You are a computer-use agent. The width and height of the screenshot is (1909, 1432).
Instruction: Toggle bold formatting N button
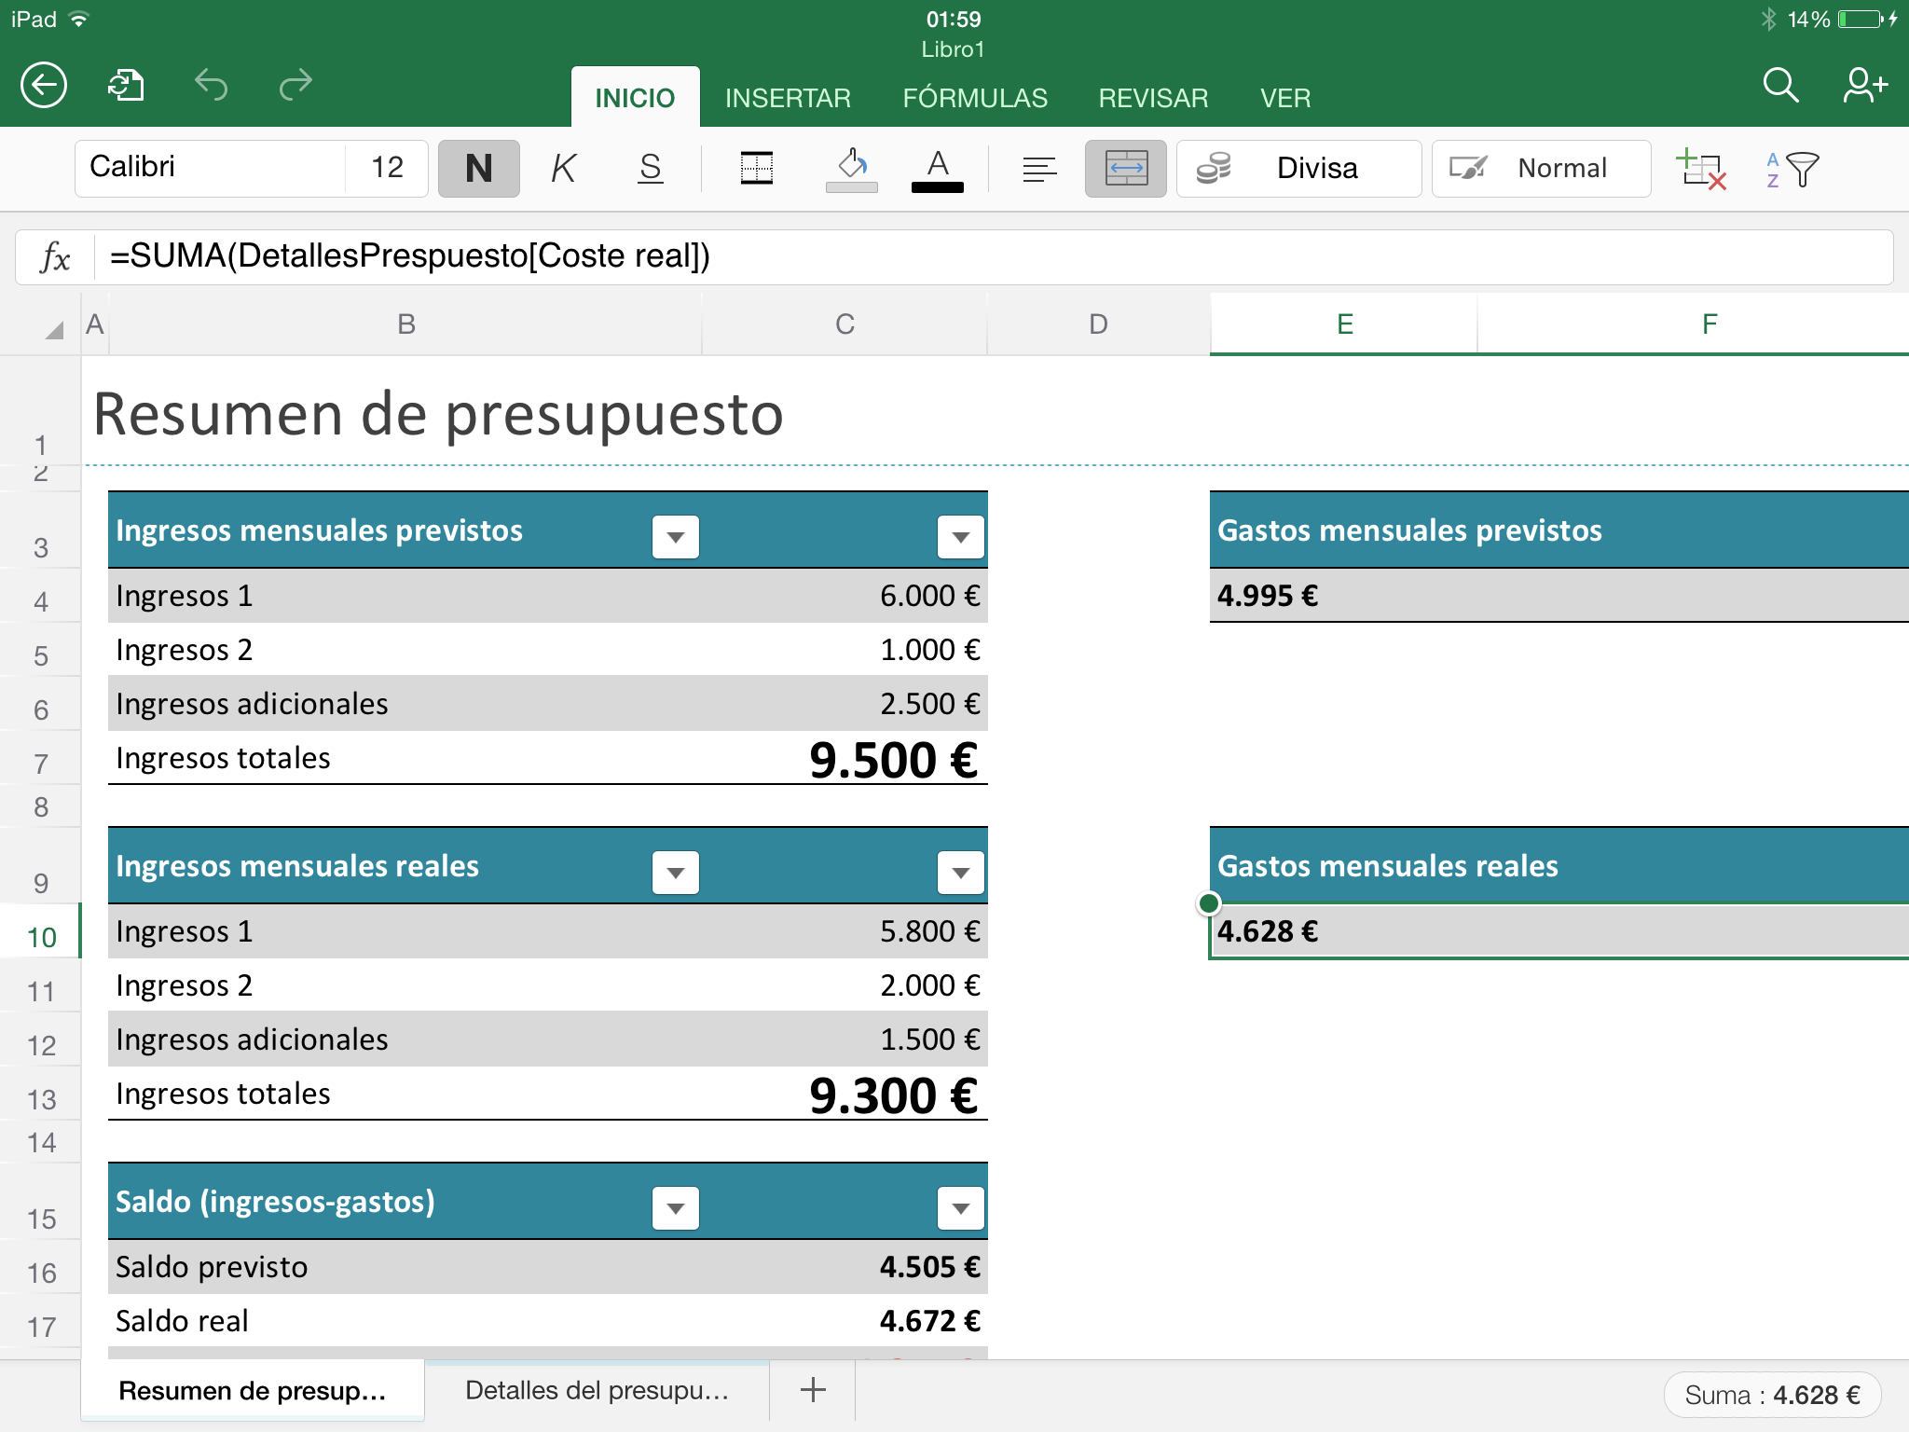(478, 169)
